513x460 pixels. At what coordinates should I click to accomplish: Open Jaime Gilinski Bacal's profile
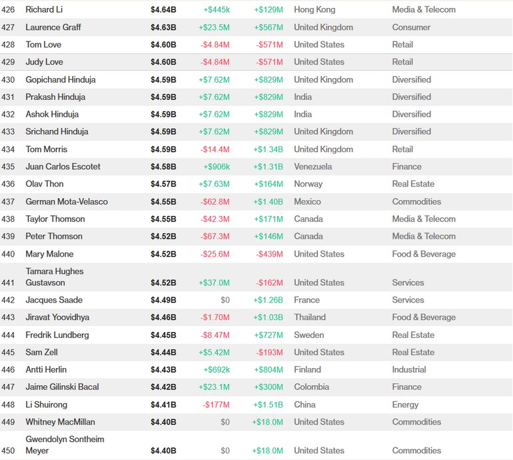coord(61,387)
